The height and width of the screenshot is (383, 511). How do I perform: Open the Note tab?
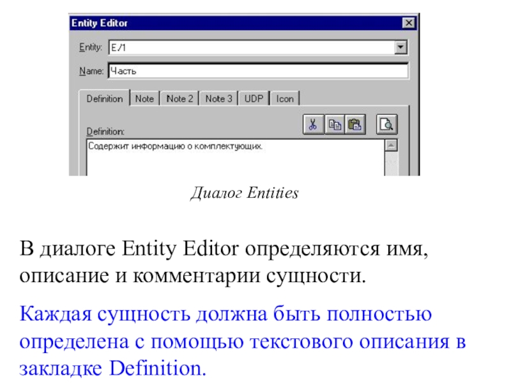pyautogui.click(x=144, y=99)
